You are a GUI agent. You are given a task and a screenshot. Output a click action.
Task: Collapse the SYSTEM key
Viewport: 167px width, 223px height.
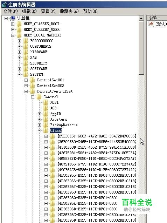pos(20,74)
